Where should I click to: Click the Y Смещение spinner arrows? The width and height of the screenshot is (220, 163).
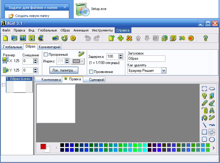click(x=36, y=70)
